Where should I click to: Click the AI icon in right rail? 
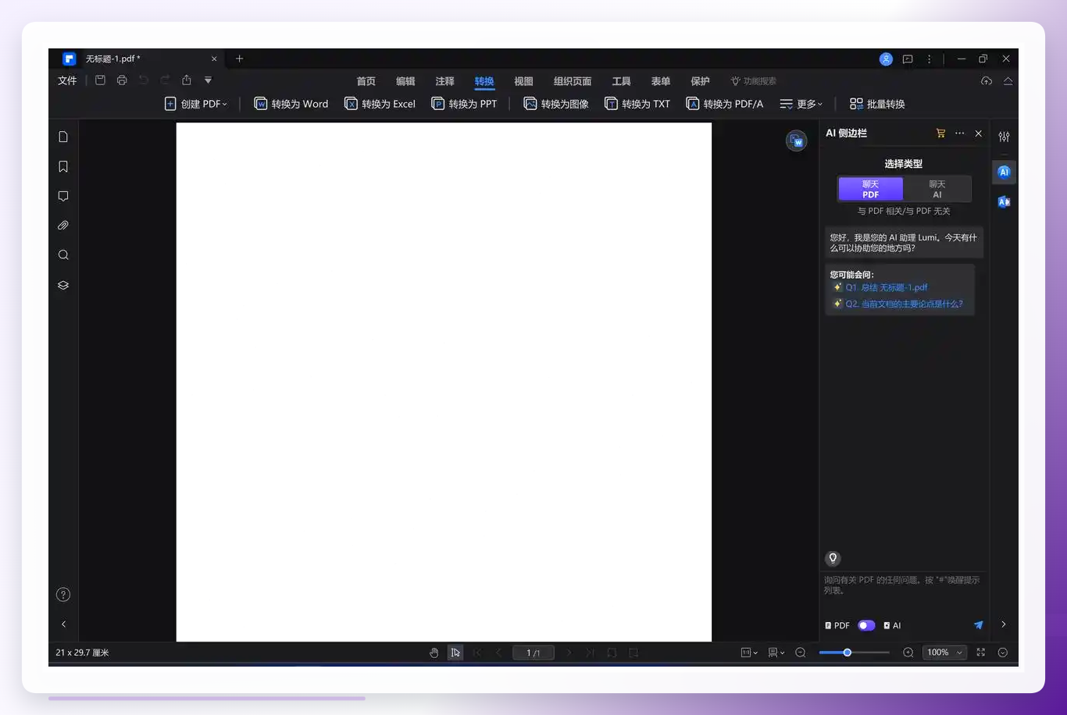coord(1004,172)
